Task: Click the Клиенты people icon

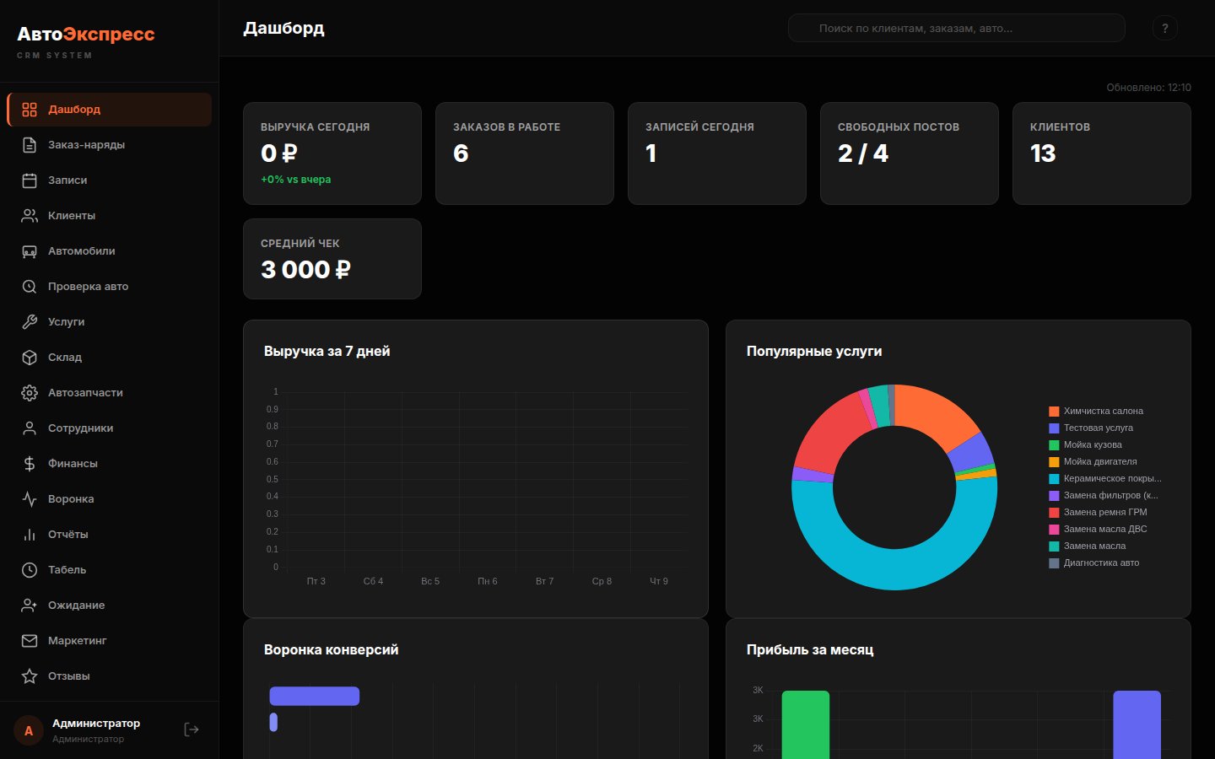Action: (29, 215)
